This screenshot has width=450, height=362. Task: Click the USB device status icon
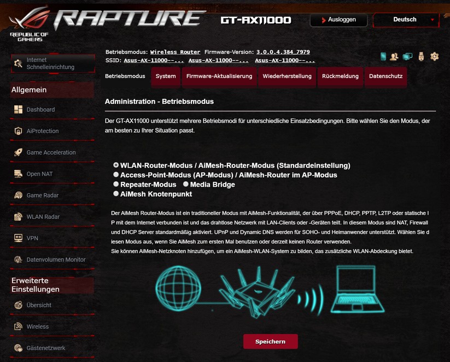421,56
